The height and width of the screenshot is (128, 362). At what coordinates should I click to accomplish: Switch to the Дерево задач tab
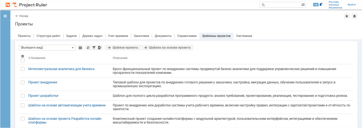click(92, 36)
